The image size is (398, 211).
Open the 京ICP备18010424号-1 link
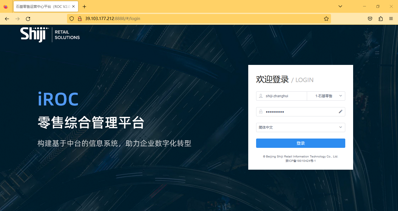point(301,161)
